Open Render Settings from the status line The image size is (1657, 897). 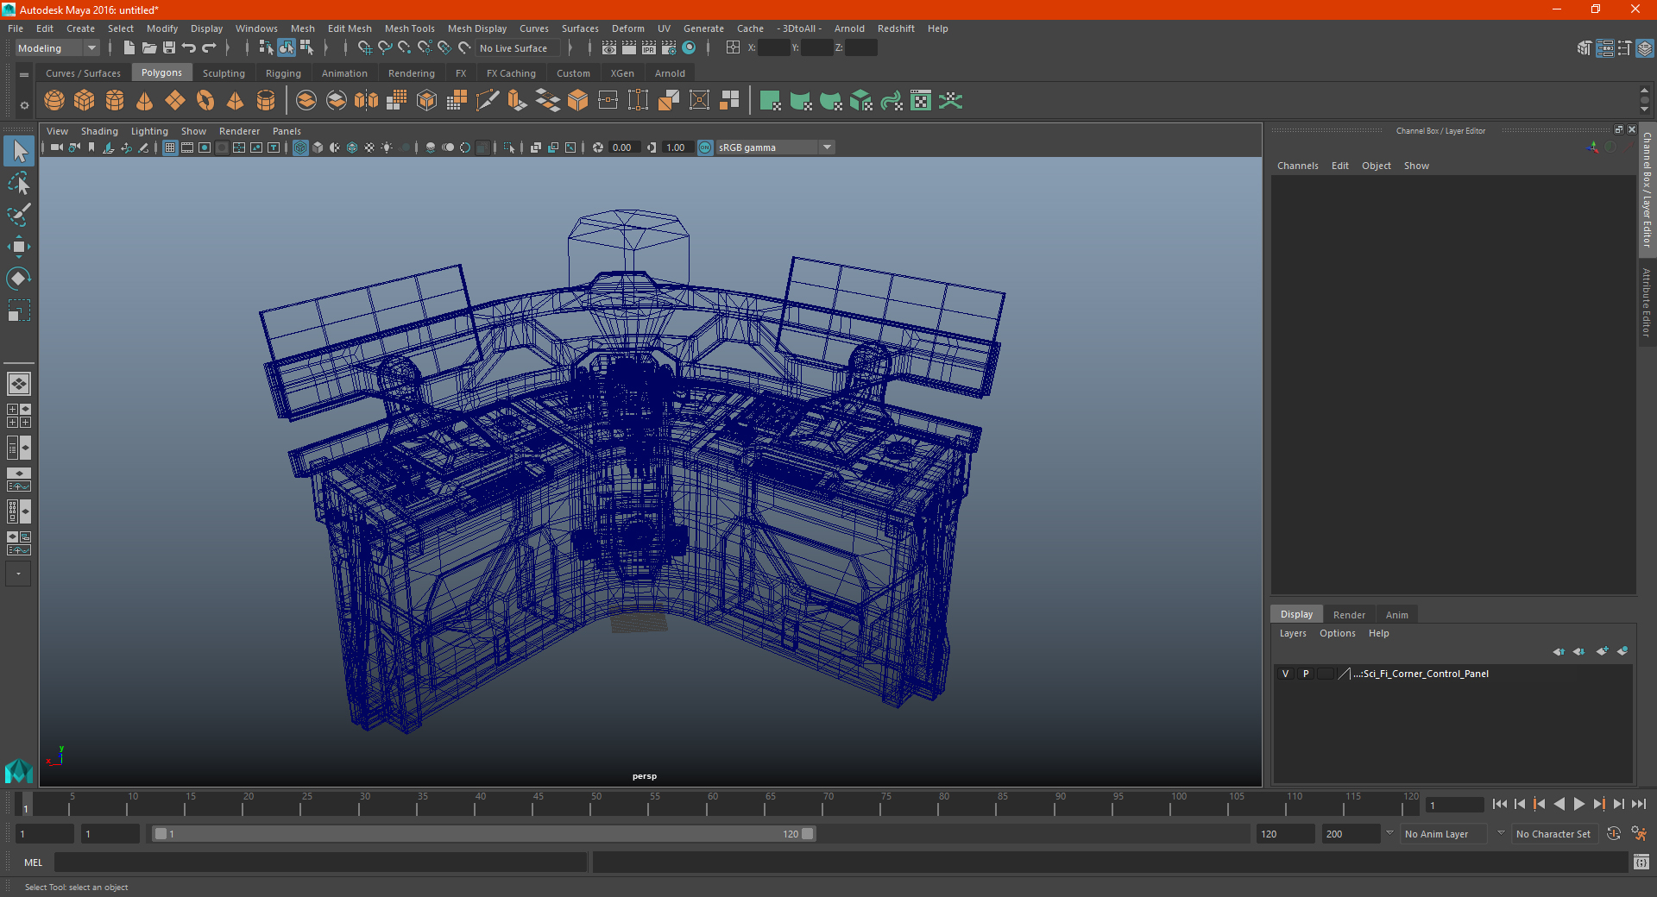[669, 48]
